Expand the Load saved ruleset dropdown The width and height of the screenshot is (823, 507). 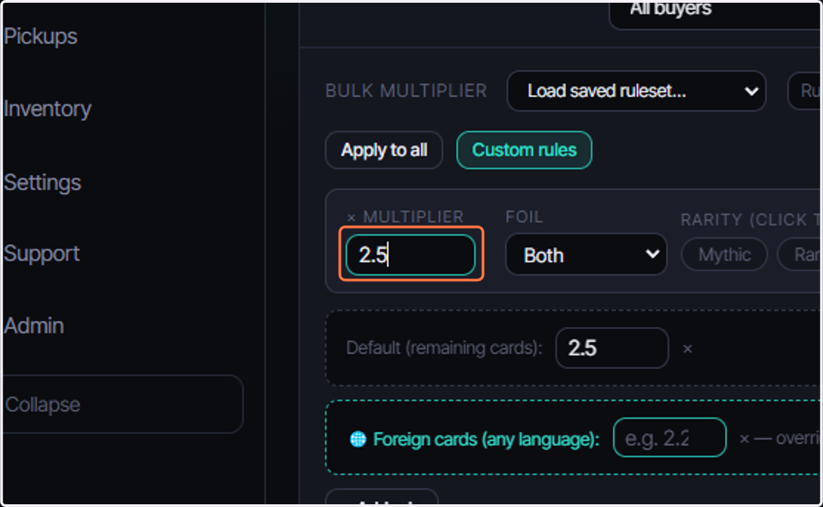pos(636,91)
